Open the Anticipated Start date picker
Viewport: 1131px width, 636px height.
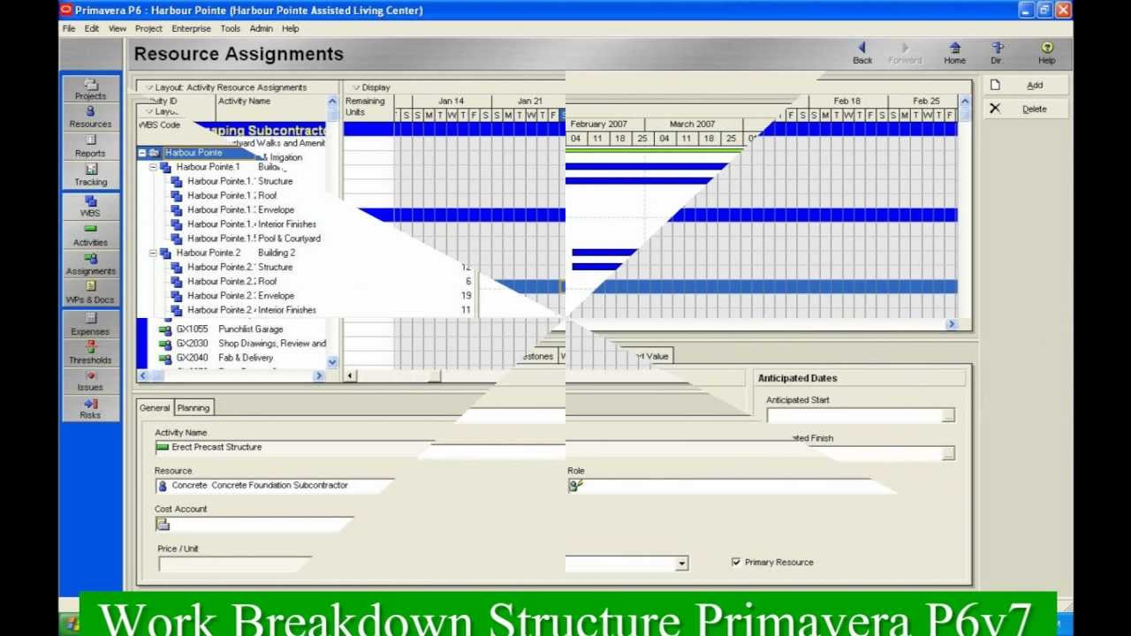pos(948,415)
